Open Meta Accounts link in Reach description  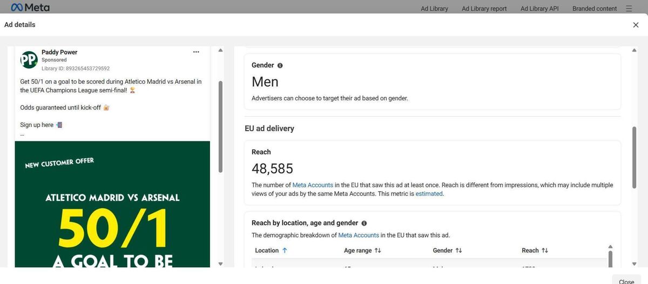tap(313, 185)
